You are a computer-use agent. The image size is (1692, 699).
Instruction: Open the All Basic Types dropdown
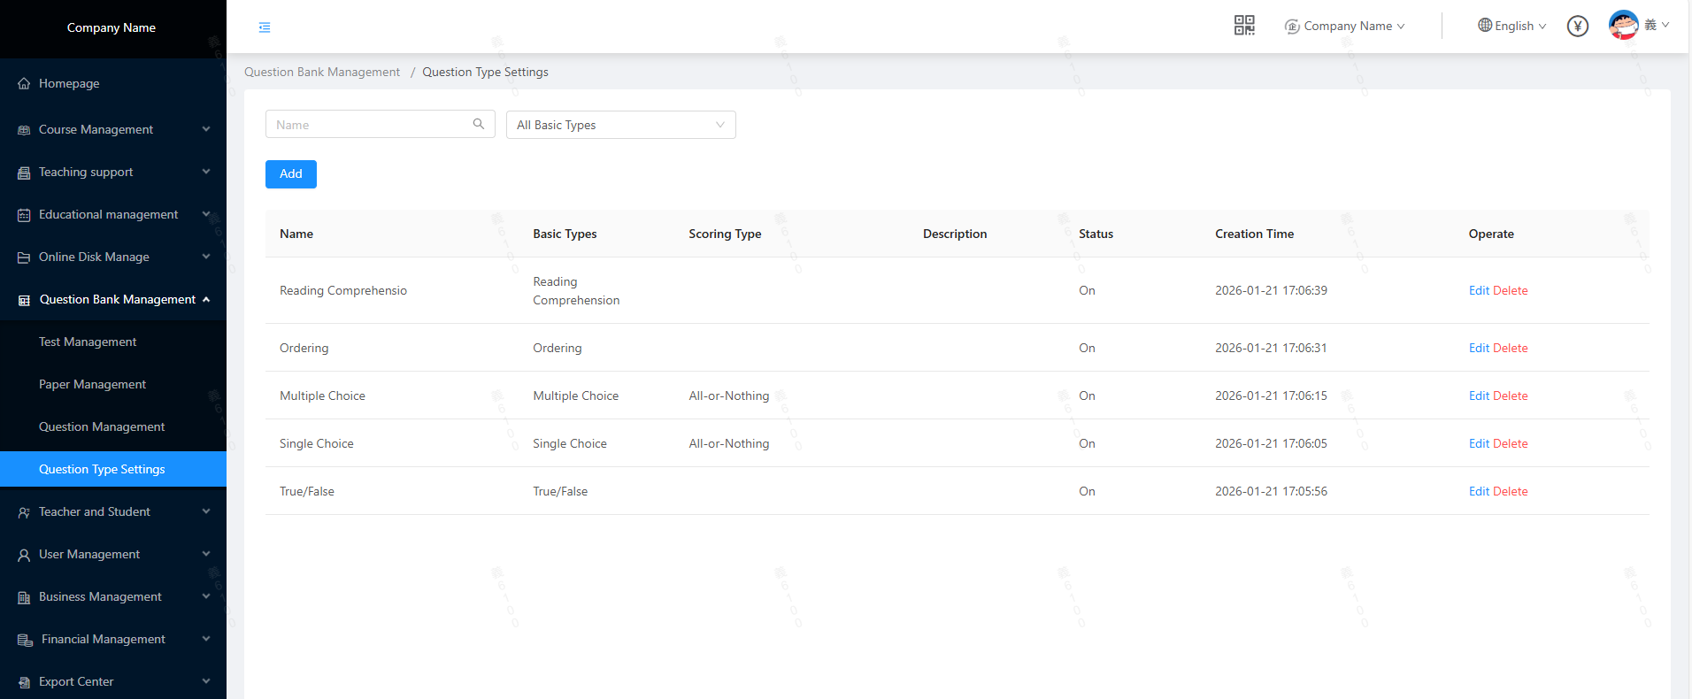(620, 125)
